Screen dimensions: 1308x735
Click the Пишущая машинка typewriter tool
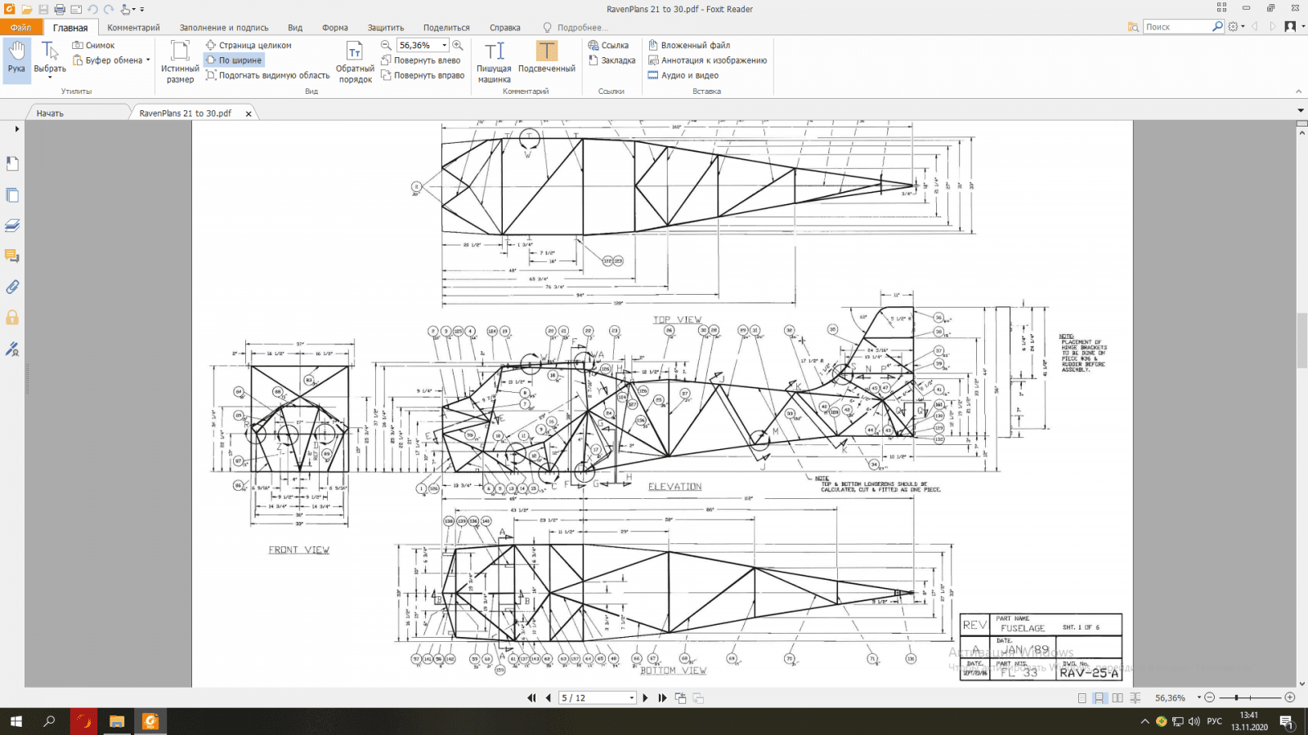click(494, 62)
